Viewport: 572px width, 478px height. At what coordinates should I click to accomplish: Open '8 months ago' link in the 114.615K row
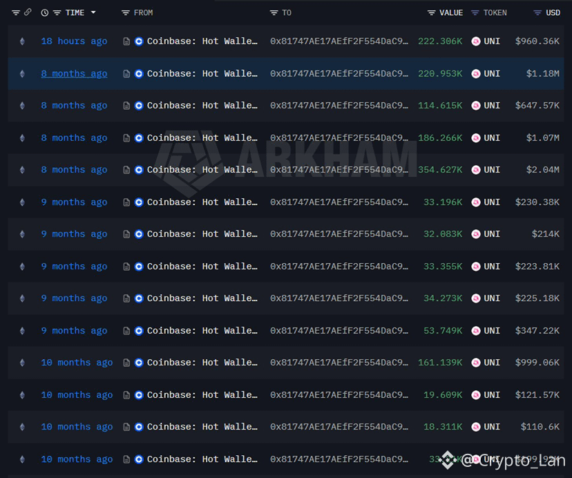(74, 106)
